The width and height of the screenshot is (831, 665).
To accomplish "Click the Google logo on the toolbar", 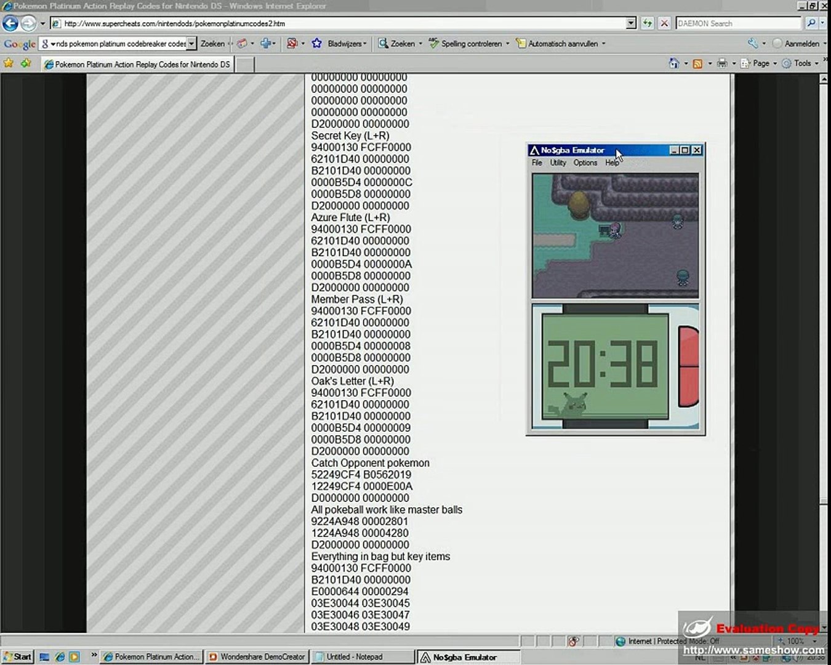I will [x=20, y=44].
